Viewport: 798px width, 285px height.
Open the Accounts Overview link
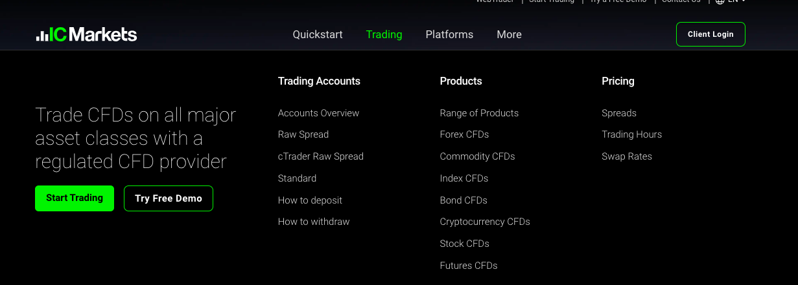[318, 113]
